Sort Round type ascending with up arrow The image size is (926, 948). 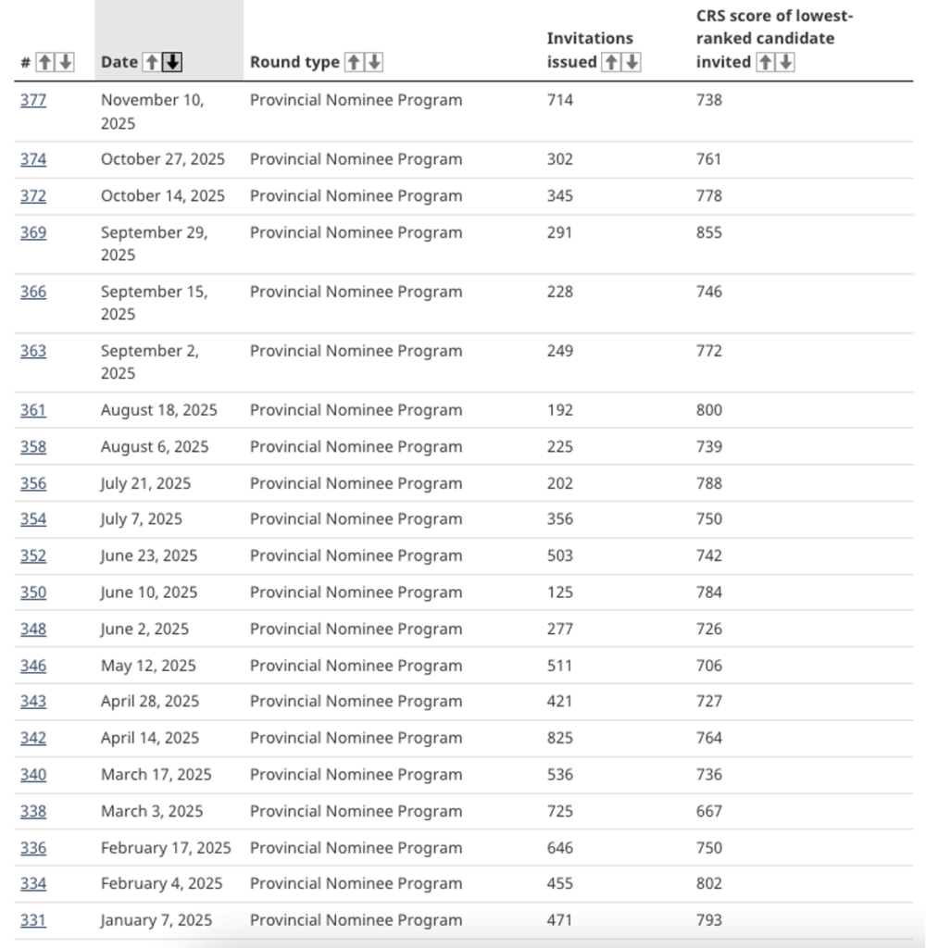click(354, 62)
